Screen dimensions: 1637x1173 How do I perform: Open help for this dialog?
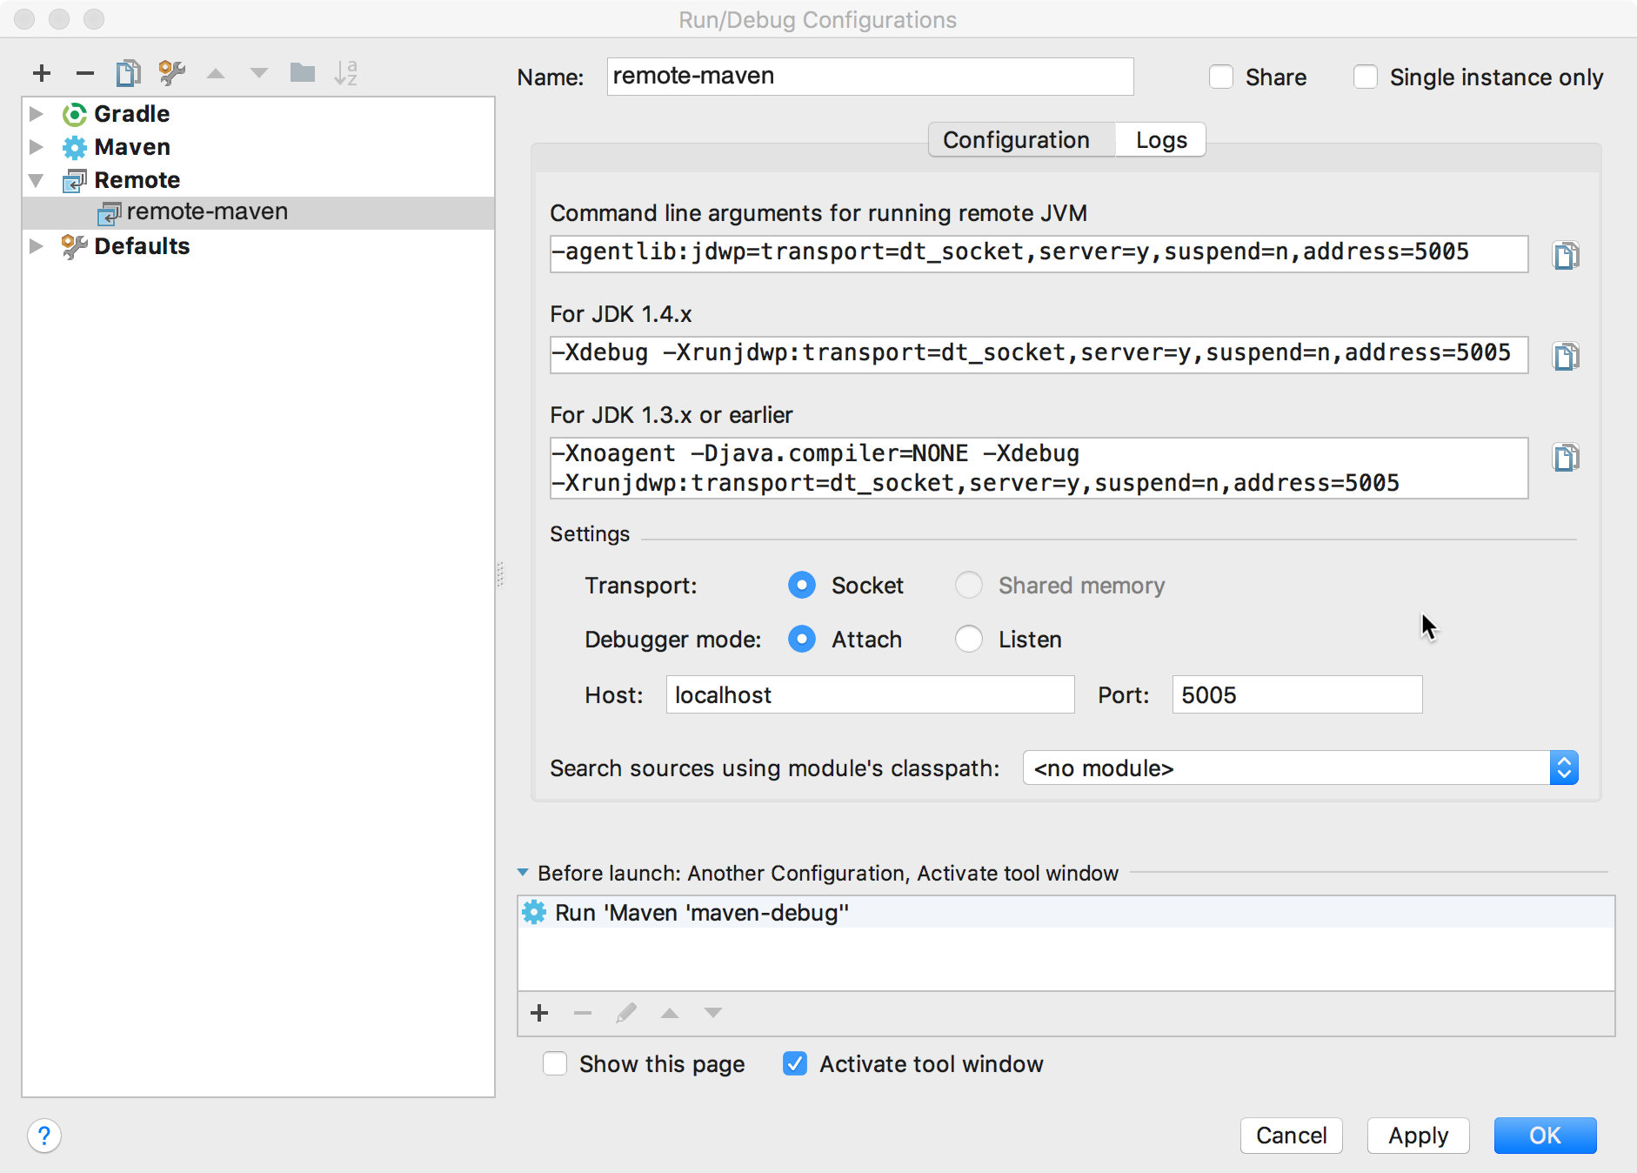[x=44, y=1136]
